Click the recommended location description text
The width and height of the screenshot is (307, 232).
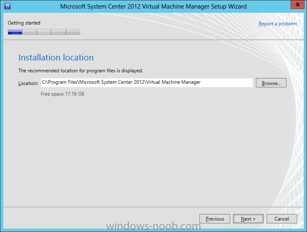81,71
